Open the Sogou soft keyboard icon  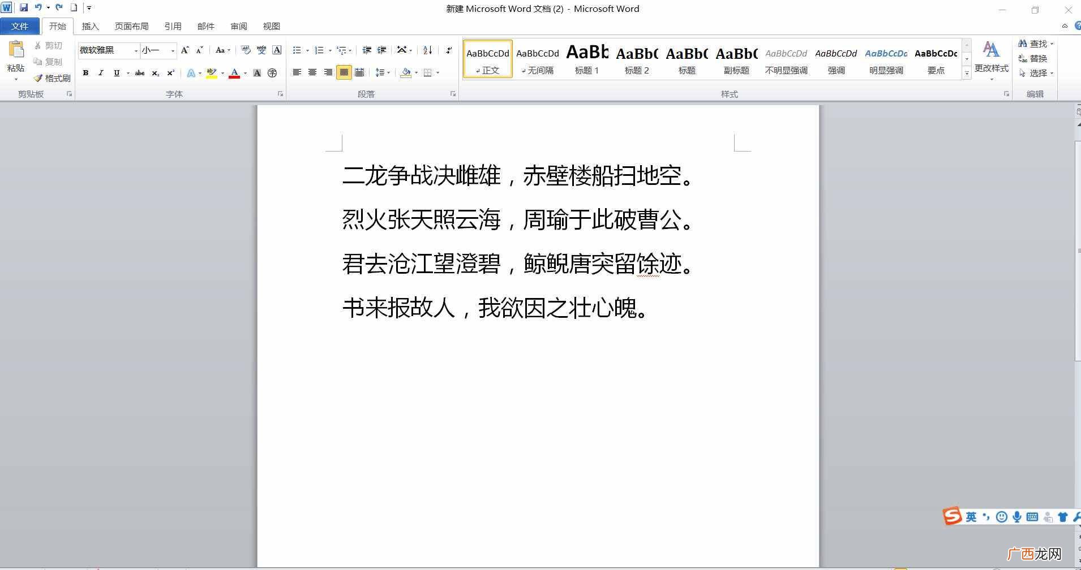coord(1032,516)
